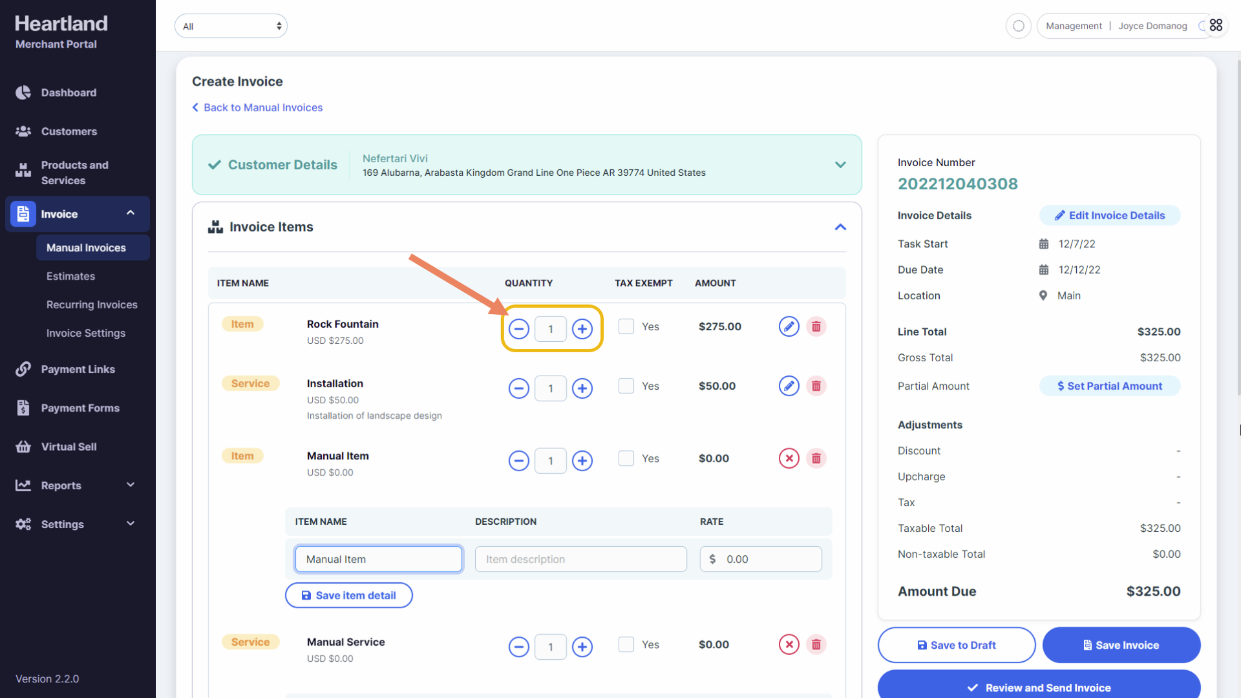Screen dimensions: 1241x698
Task: Enable tax exempt for Manual Service
Action: tap(626, 645)
